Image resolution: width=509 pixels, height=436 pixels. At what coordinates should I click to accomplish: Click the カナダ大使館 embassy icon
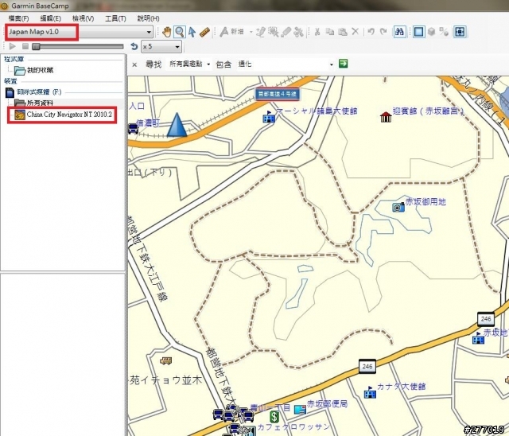370,392
